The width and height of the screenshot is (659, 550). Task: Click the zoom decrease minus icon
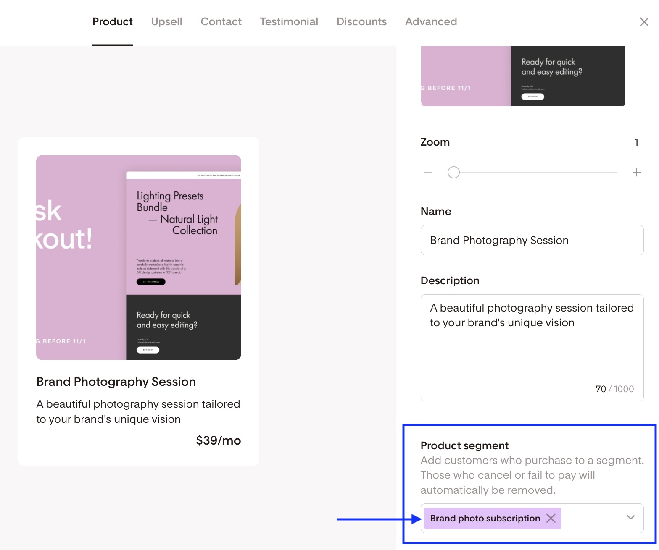point(428,173)
